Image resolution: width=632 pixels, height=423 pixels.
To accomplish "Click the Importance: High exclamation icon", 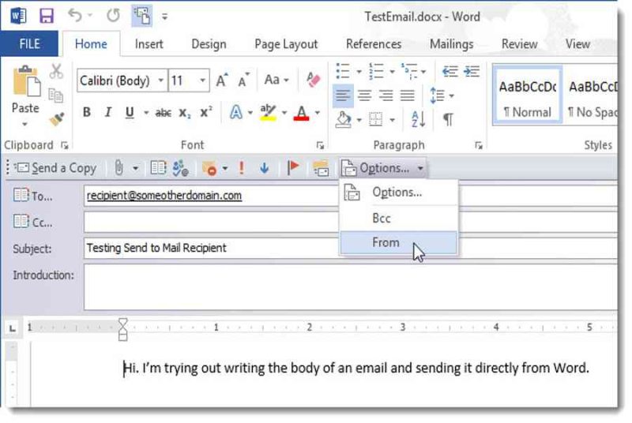I will click(x=242, y=167).
